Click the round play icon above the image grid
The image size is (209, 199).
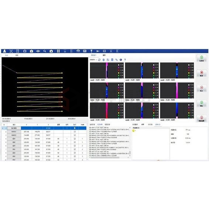pyautogui.click(x=121, y=60)
